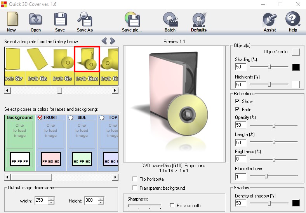Open the Batch processing tool

point(170,19)
